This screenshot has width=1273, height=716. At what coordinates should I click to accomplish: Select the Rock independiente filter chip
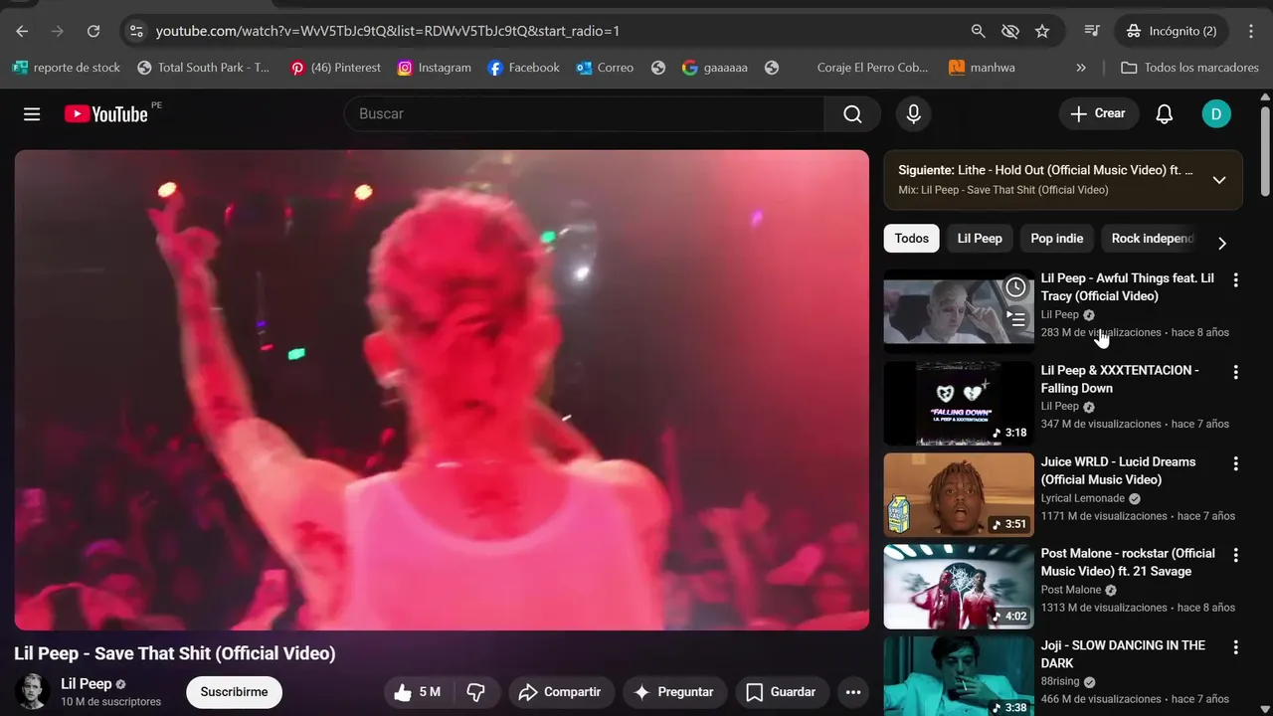tap(1152, 239)
